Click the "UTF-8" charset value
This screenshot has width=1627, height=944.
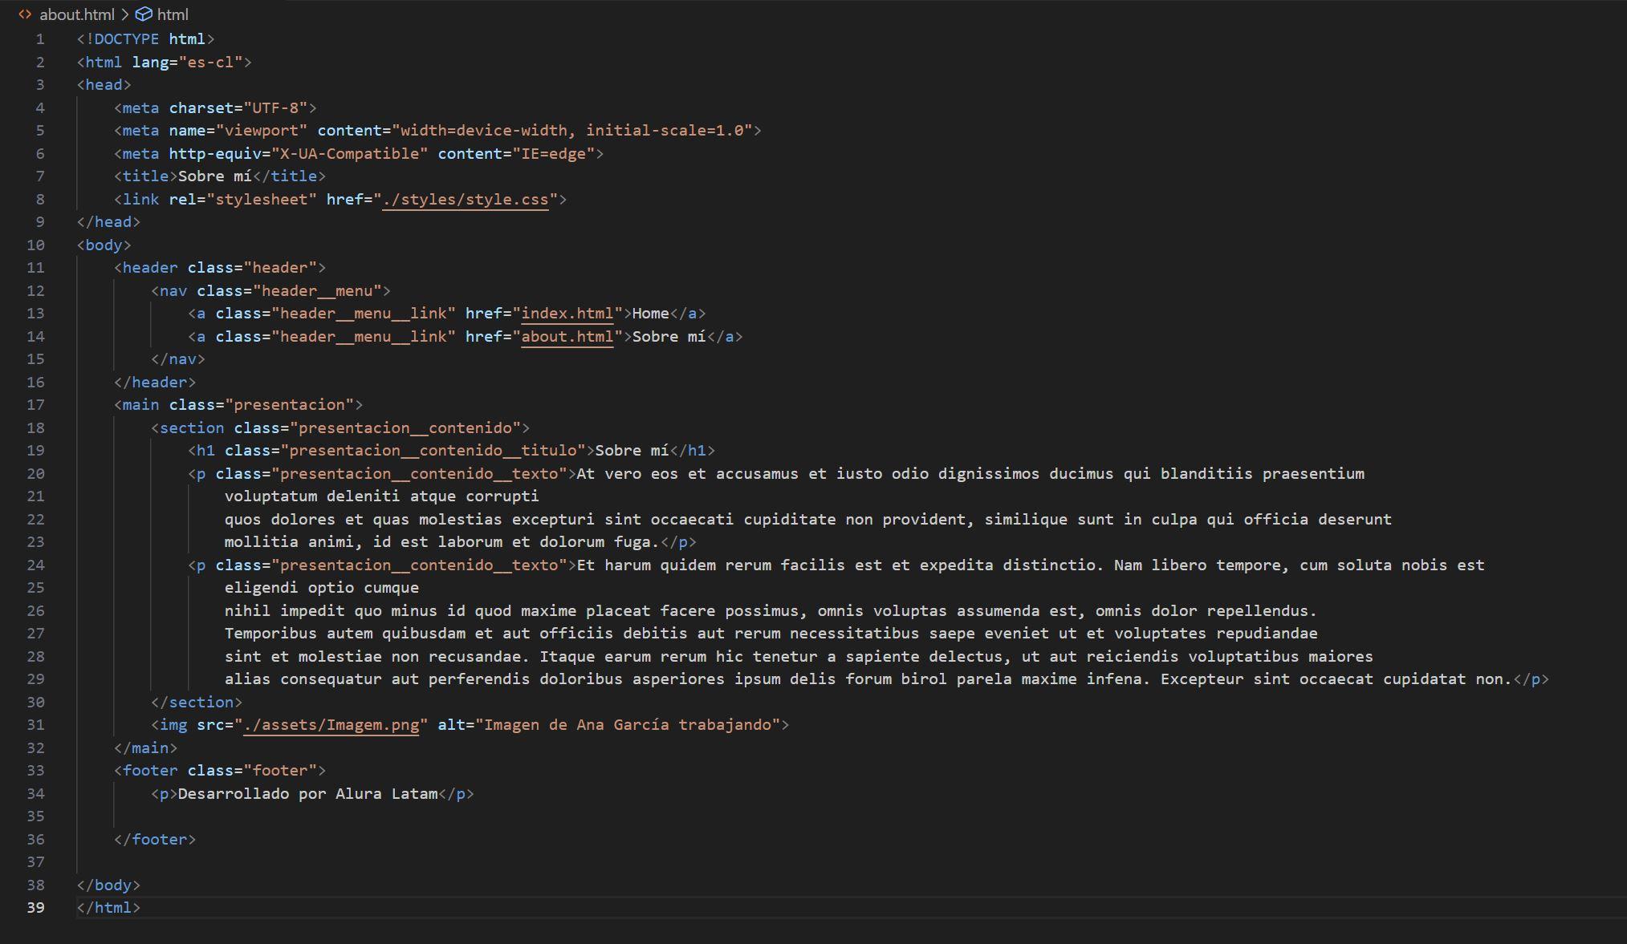click(275, 108)
